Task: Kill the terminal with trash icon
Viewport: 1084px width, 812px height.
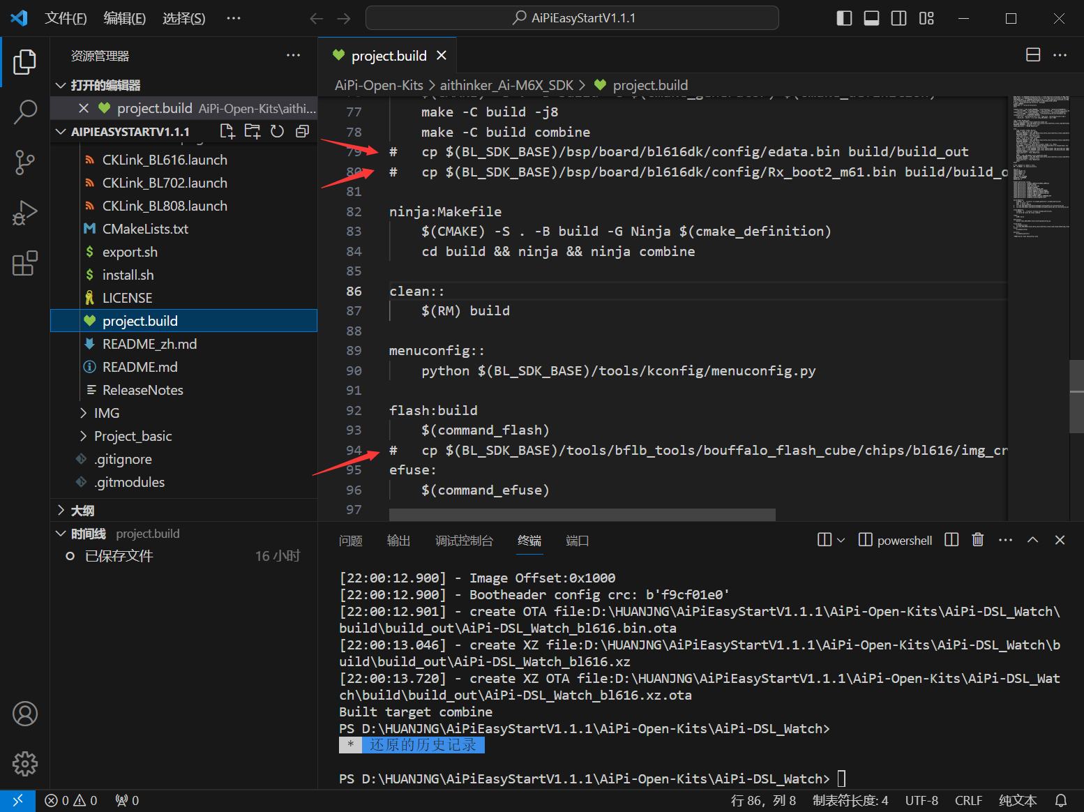Action: click(x=978, y=540)
